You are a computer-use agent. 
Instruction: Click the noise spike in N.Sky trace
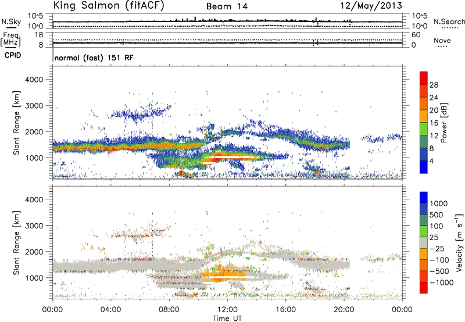point(195,19)
